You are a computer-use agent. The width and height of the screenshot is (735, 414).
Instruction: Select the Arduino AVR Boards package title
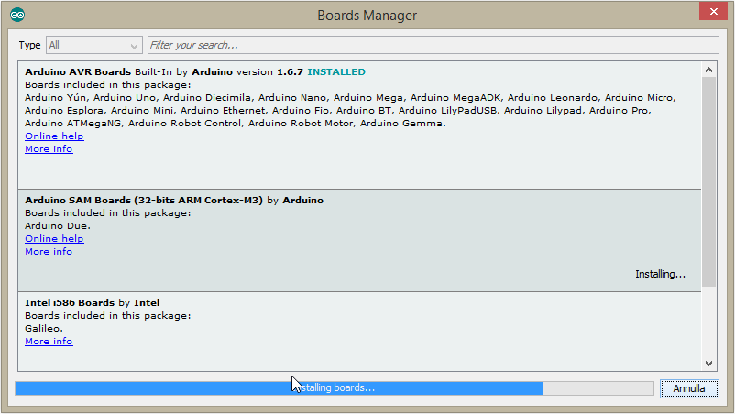click(x=78, y=72)
